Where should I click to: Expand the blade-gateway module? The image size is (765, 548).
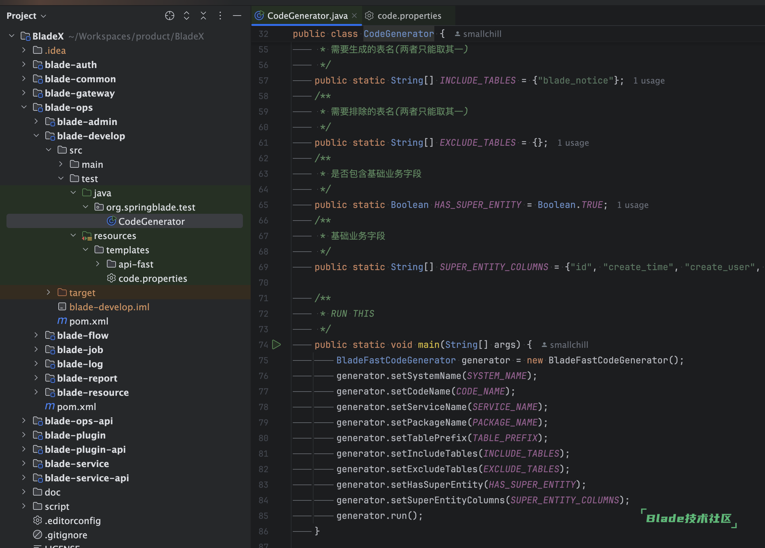click(x=24, y=93)
